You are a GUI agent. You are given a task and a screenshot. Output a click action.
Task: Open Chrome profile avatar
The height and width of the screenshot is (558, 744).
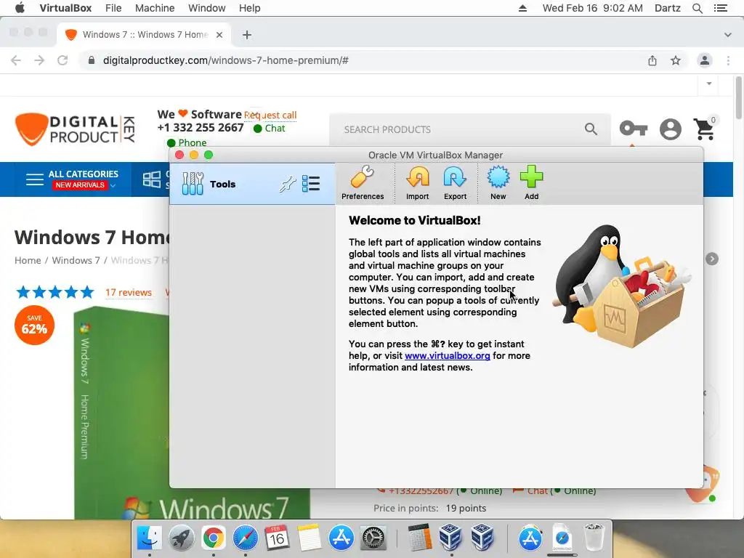point(705,60)
